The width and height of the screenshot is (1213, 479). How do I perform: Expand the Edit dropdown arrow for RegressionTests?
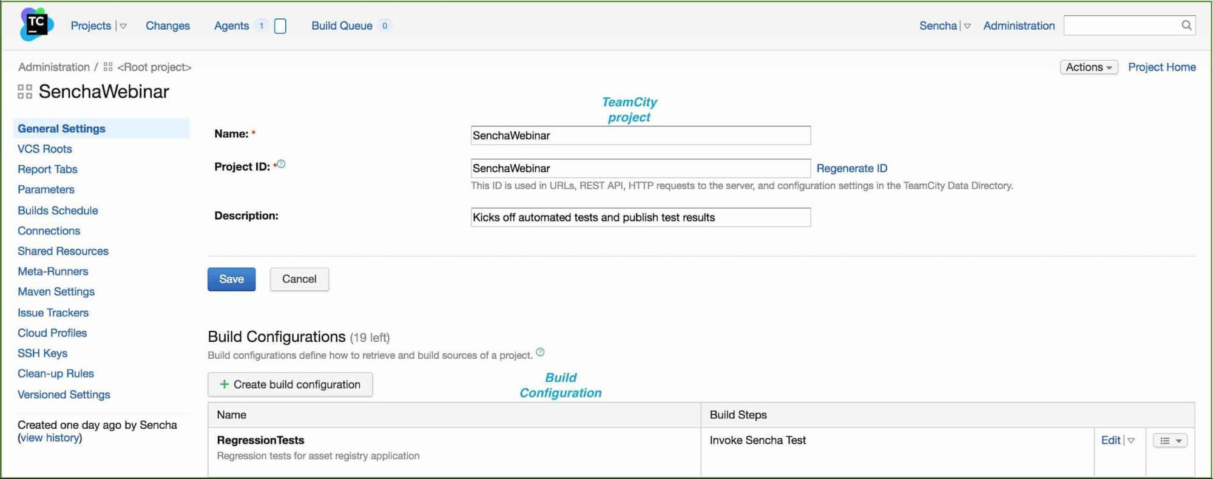tap(1131, 441)
